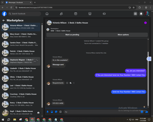Viewport: 153px width, 122px height.
Task: Open the Olivia conversation
Action: point(21,78)
